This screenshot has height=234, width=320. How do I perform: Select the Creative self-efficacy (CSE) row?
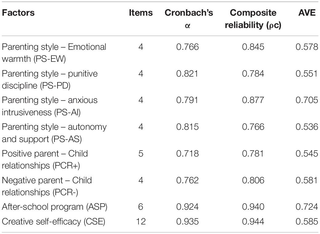coord(160,222)
